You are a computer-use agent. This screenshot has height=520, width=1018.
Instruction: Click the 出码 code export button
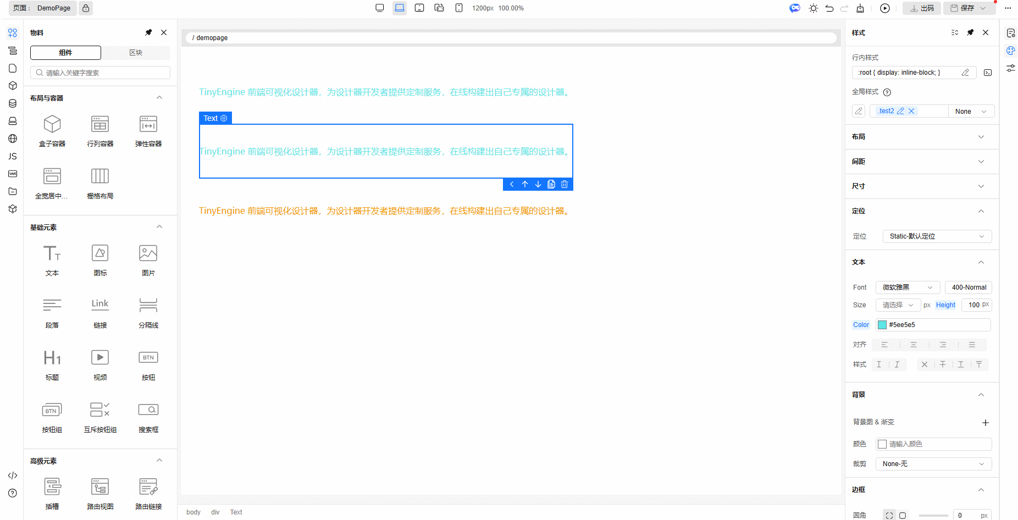(922, 8)
